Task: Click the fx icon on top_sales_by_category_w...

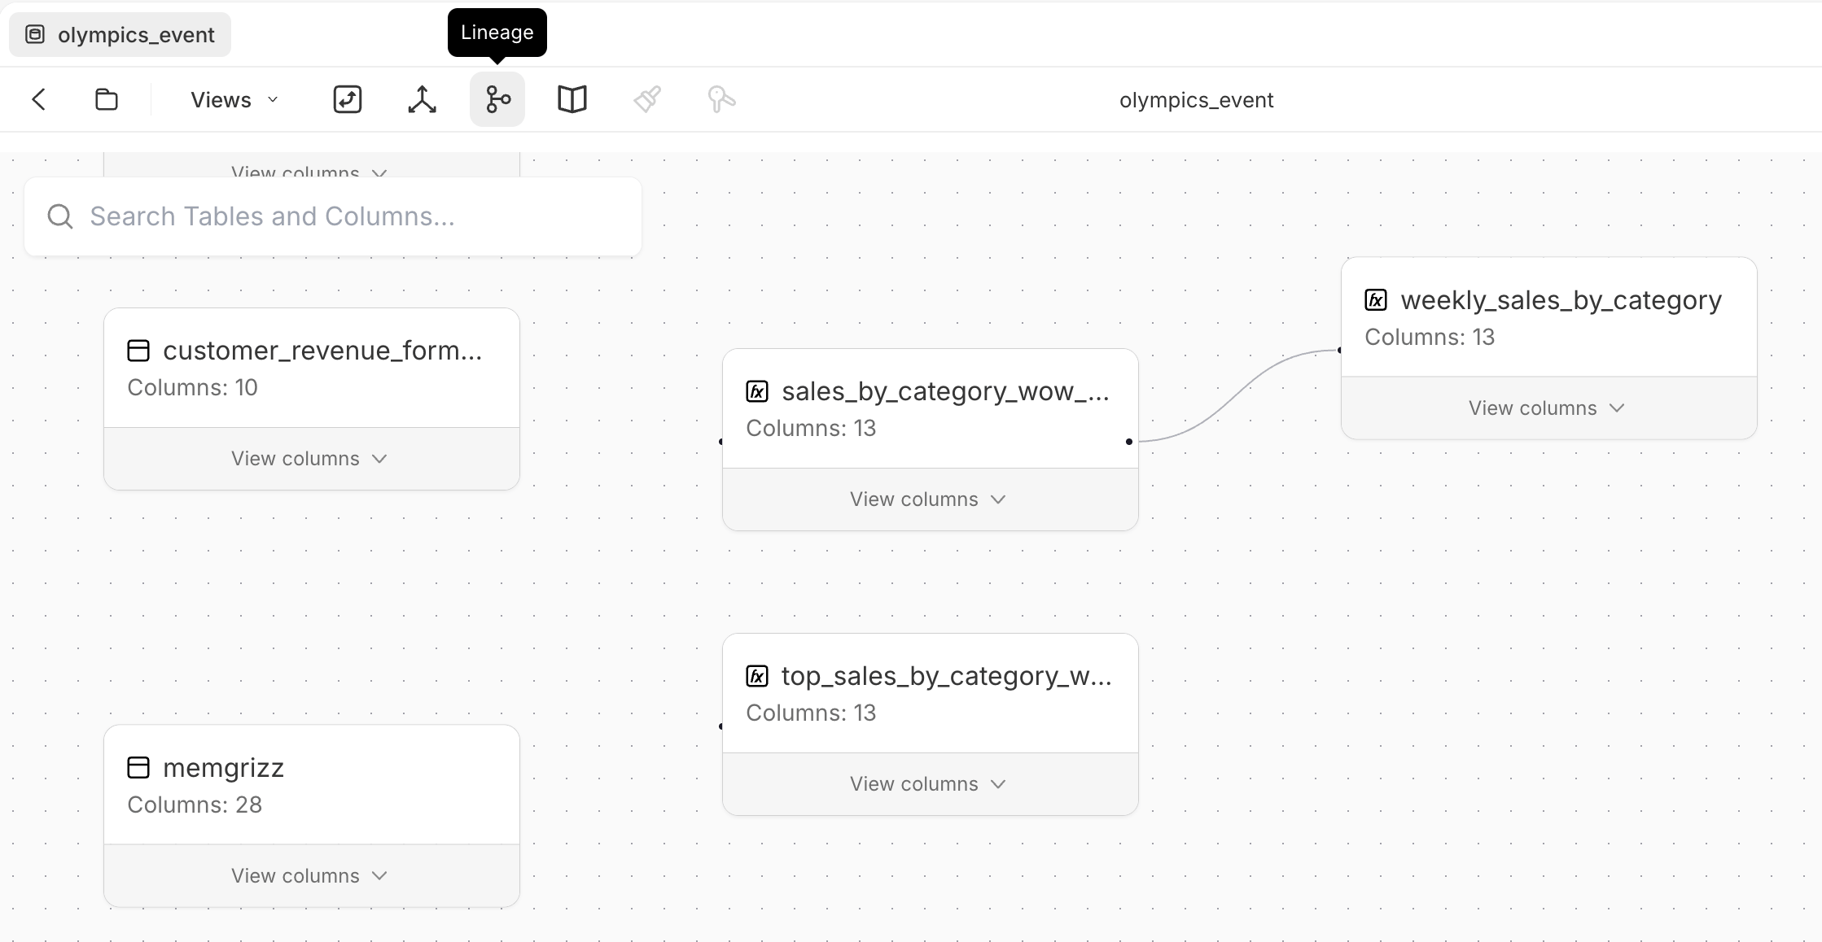Action: coord(757,676)
